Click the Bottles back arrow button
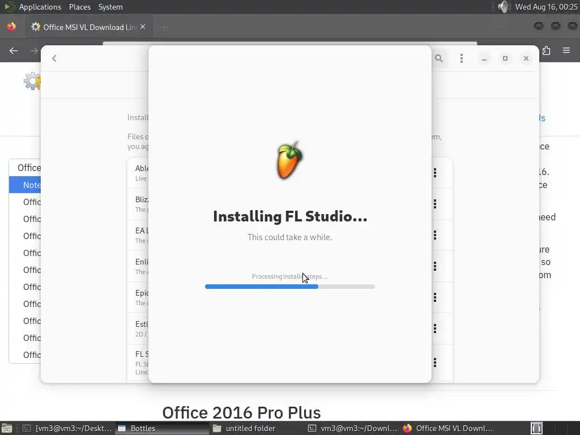The image size is (580, 435). [x=54, y=58]
